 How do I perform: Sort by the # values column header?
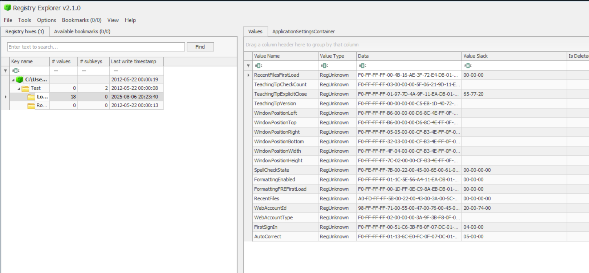[x=64, y=62]
